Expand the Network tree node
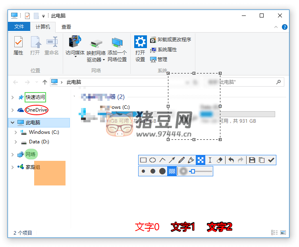 point(13,154)
